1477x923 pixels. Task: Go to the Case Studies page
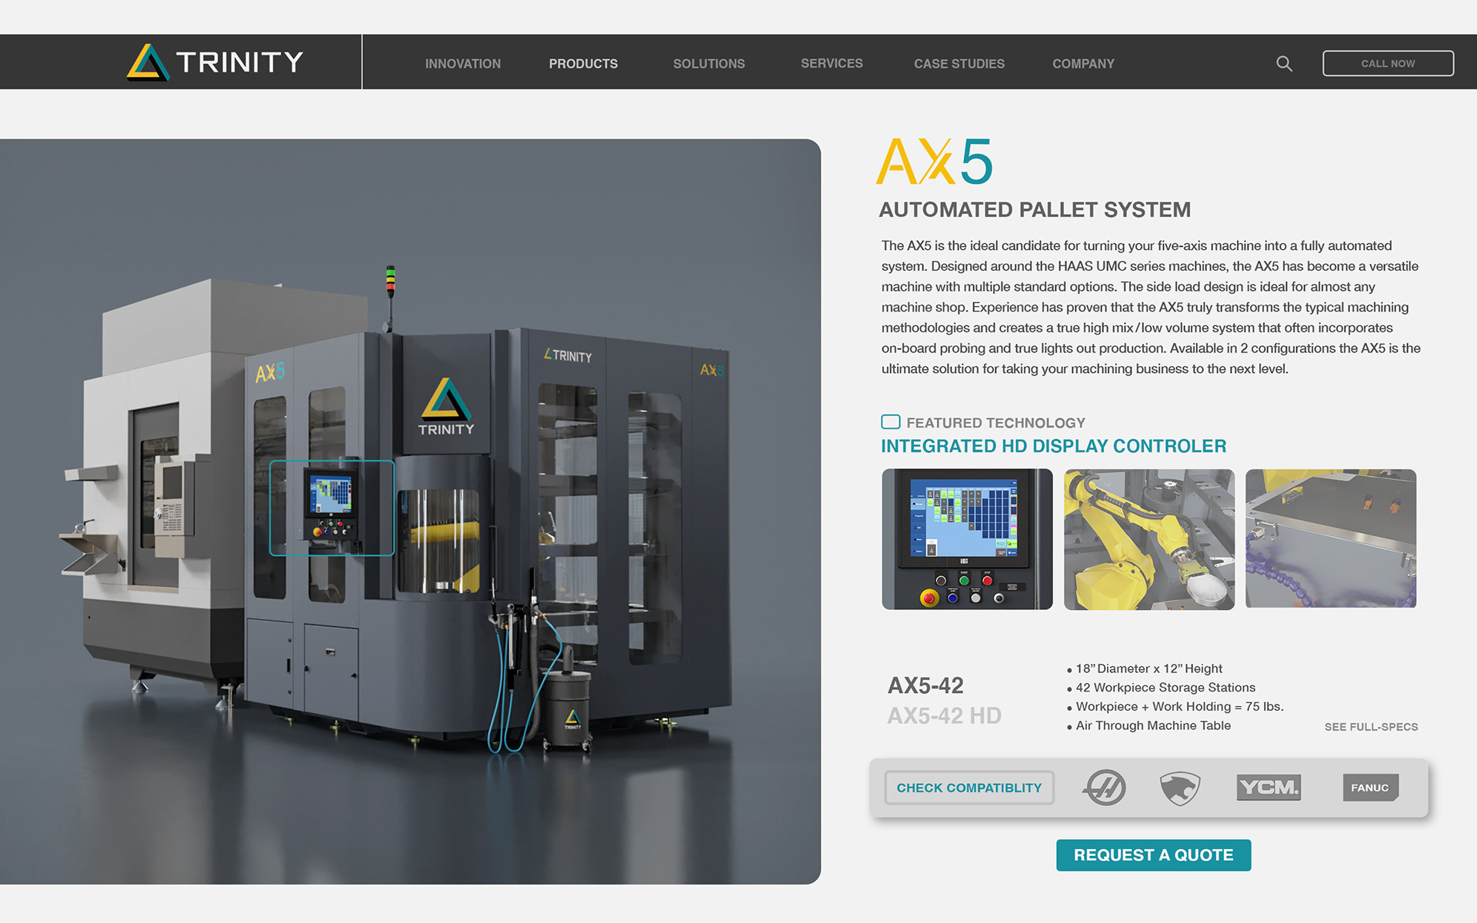click(x=959, y=64)
